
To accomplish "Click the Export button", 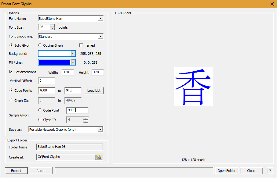I will point(16,171).
